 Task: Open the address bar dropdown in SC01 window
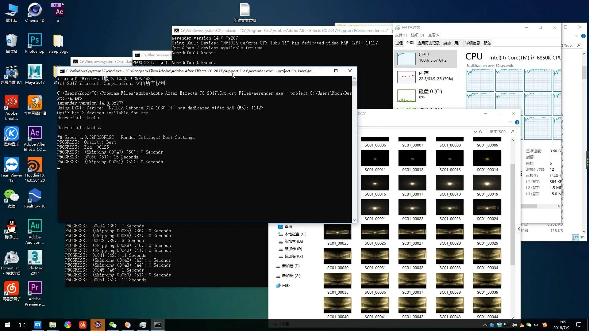pos(475,132)
